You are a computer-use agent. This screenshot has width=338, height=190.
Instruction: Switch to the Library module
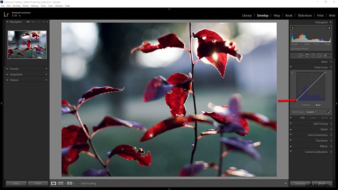[247, 16]
